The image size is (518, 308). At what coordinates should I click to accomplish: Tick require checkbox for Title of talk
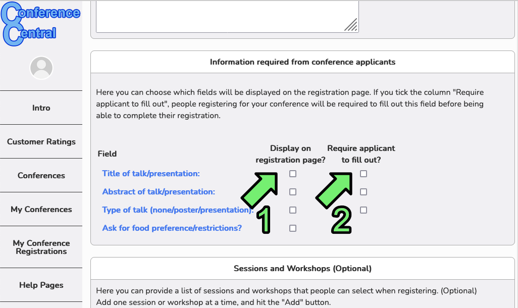click(364, 174)
